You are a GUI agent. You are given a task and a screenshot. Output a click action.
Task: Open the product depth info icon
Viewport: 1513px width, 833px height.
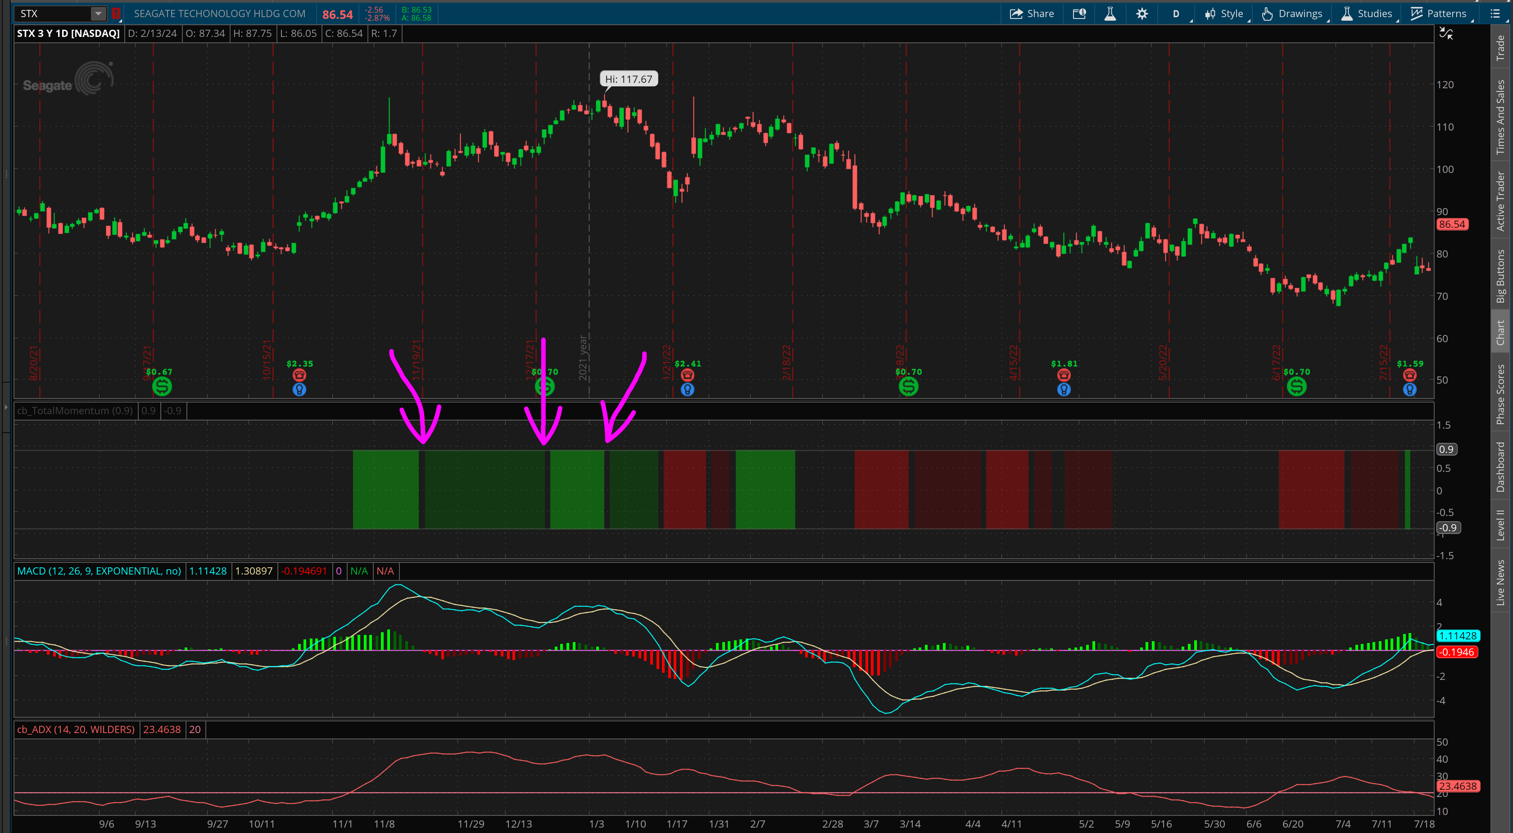pos(1079,14)
